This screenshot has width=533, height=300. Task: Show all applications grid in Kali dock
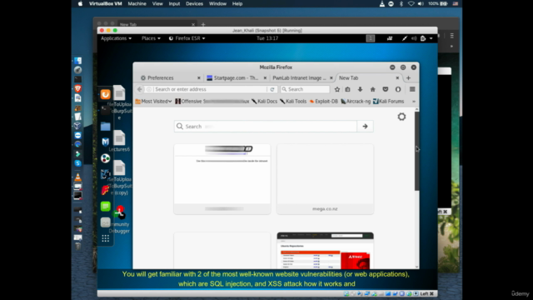pyautogui.click(x=106, y=238)
